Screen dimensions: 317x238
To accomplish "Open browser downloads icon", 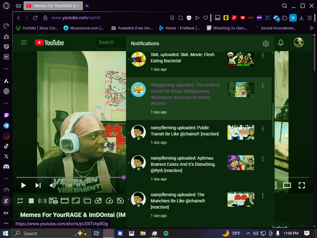I will click(x=301, y=18).
